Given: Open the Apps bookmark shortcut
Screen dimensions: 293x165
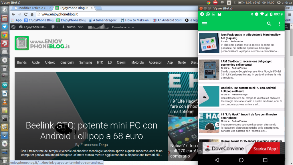Looking at the screenshot, I should click(x=16, y=20).
